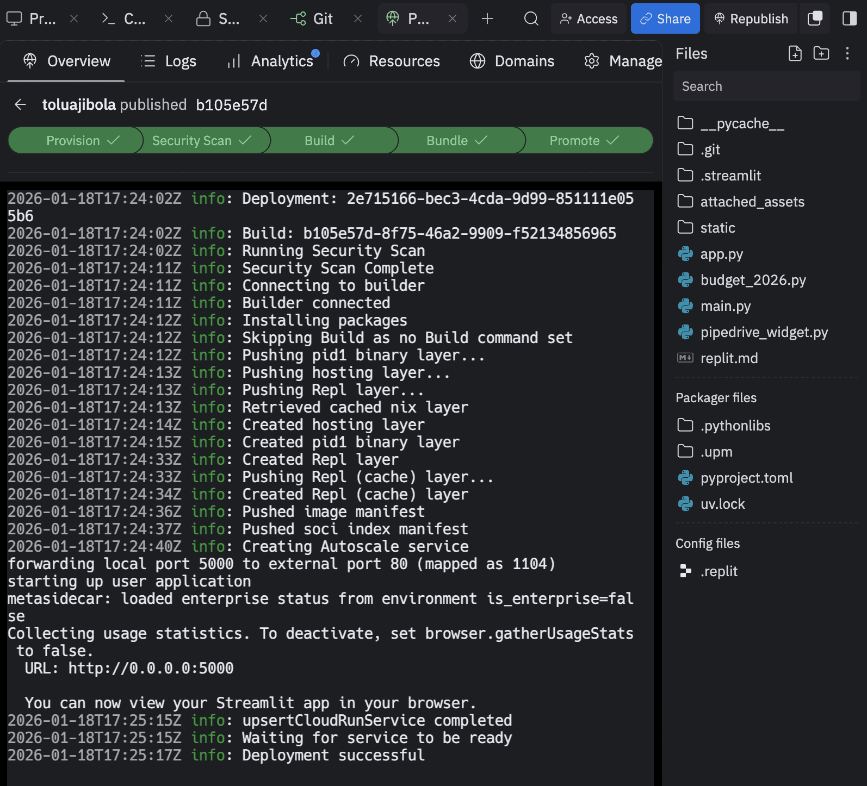Expand the attached_assets folder
This screenshot has width=867, height=786.
click(752, 202)
